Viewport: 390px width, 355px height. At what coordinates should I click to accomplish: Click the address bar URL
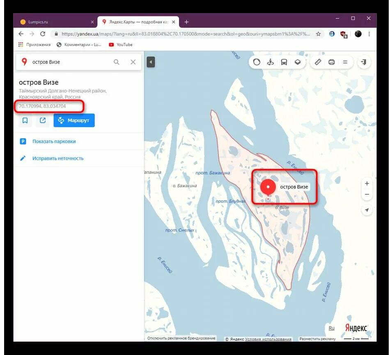coord(186,34)
